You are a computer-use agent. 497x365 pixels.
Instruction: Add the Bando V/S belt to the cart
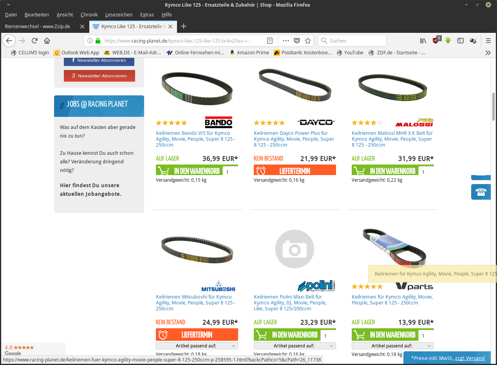coord(189,171)
